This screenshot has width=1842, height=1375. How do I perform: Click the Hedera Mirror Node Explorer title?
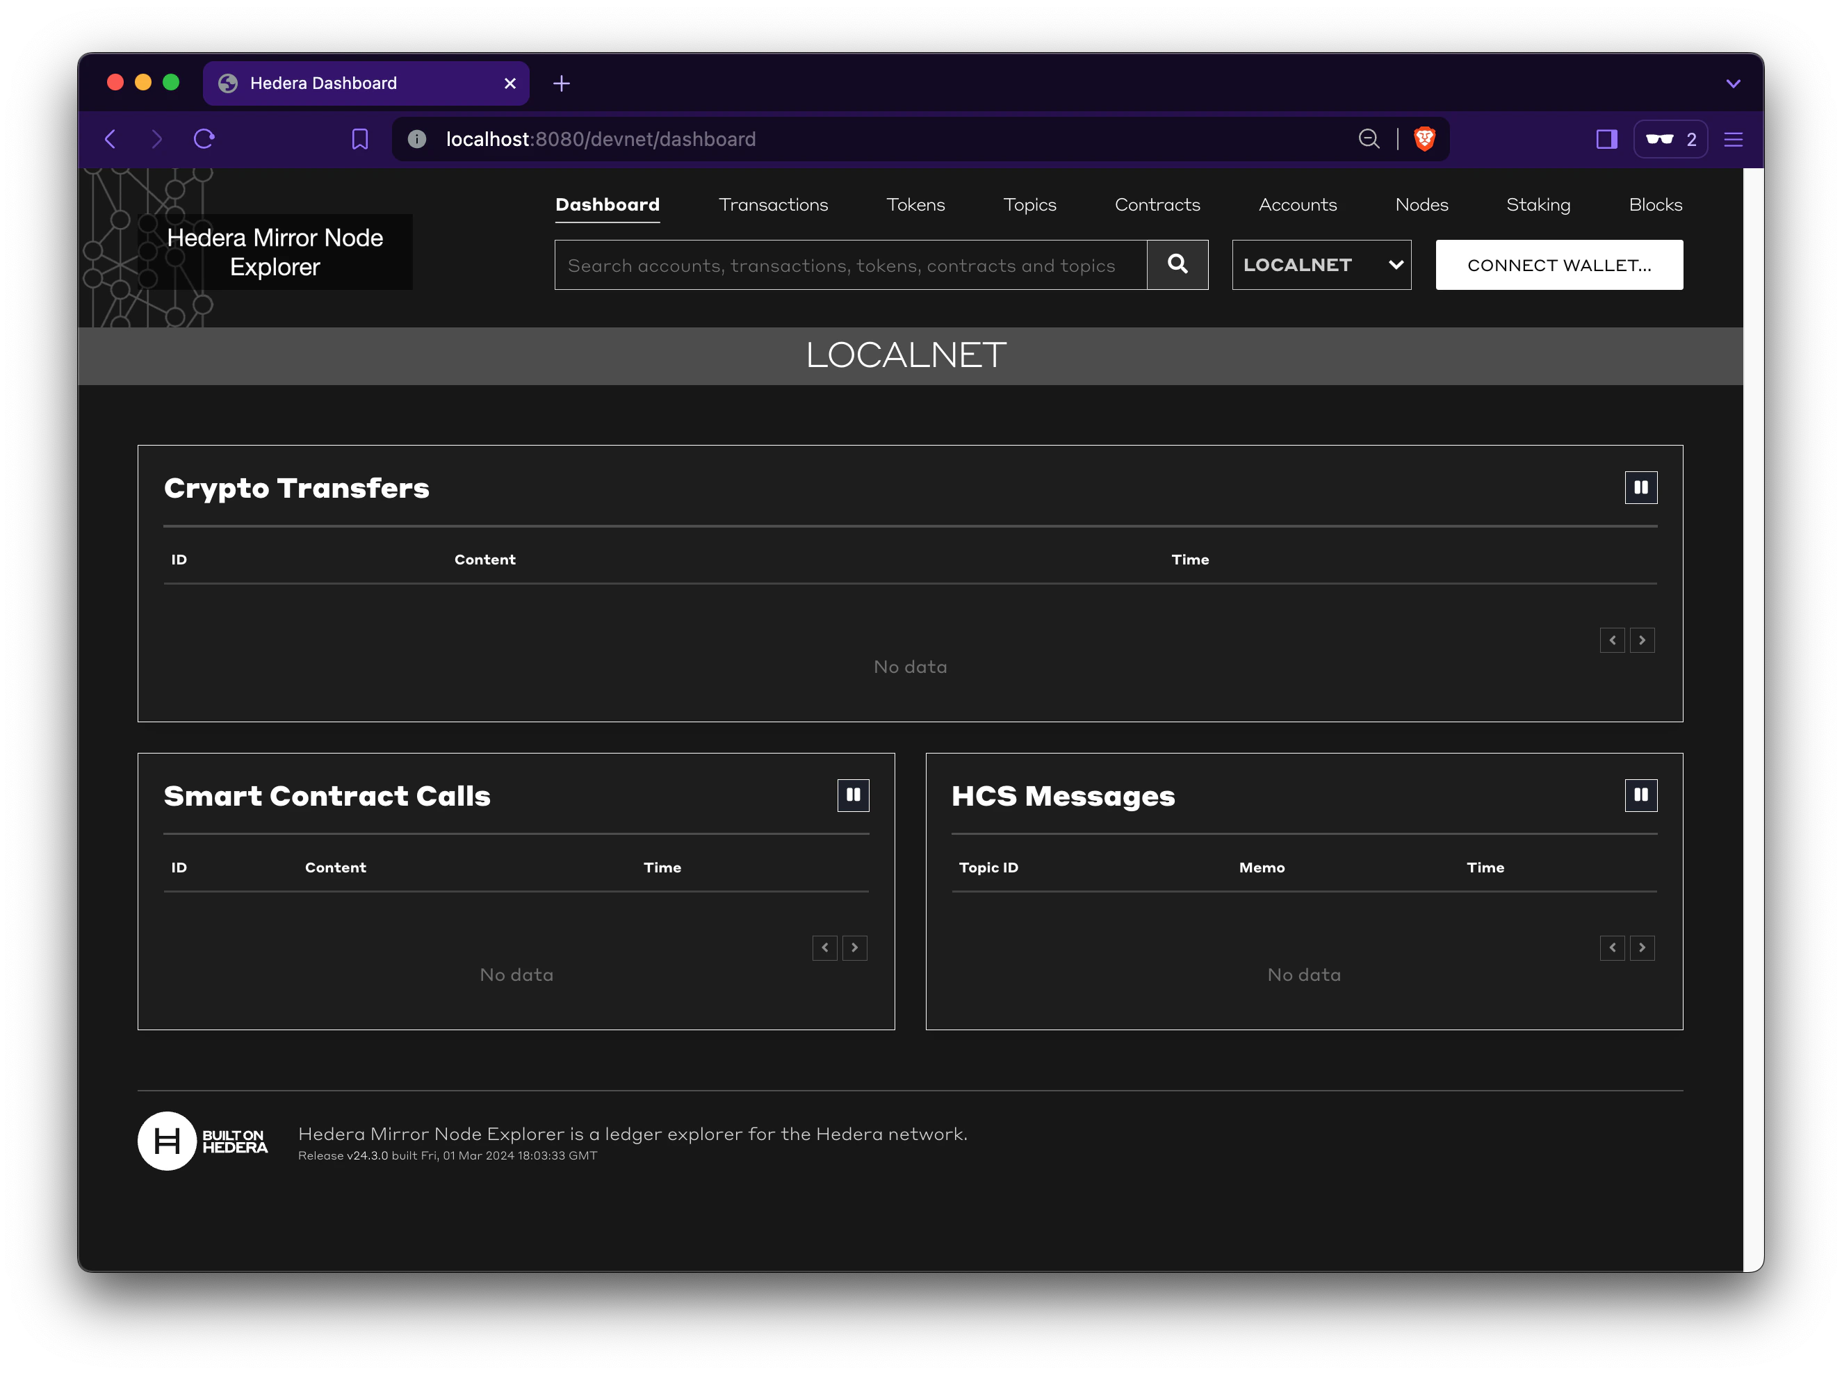[x=275, y=252]
